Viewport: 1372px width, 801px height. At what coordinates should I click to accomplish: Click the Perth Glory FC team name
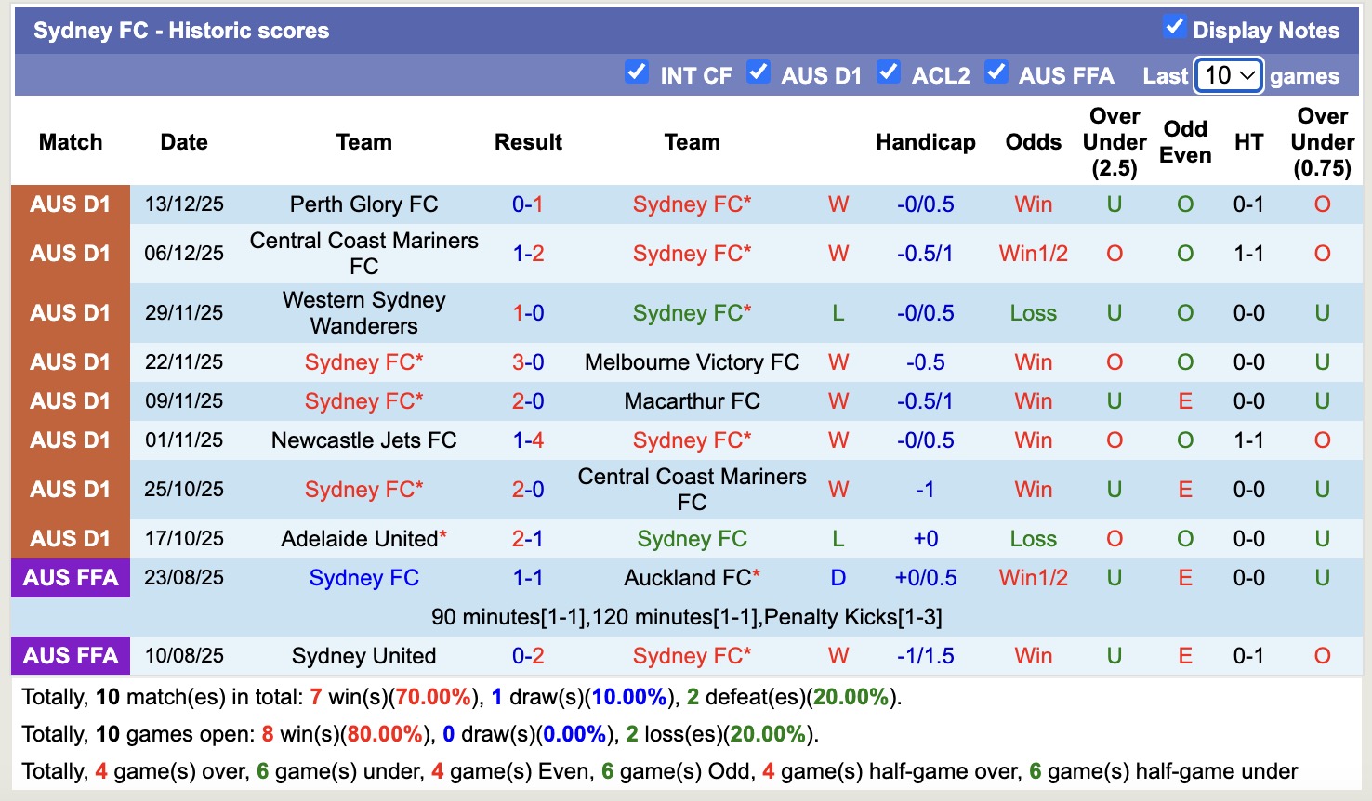coord(363,204)
